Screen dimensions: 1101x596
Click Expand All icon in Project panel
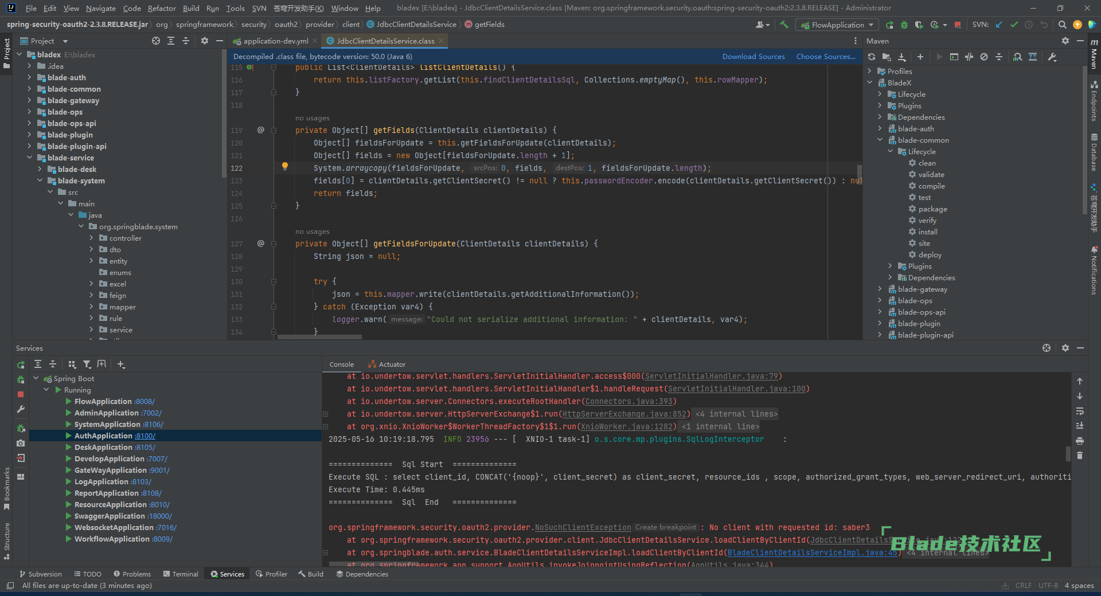[171, 41]
